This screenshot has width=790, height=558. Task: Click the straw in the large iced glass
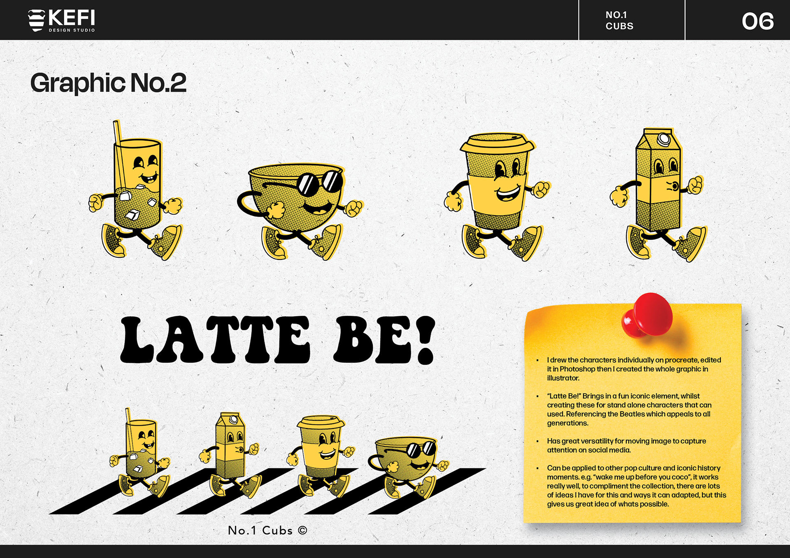pyautogui.click(x=119, y=154)
